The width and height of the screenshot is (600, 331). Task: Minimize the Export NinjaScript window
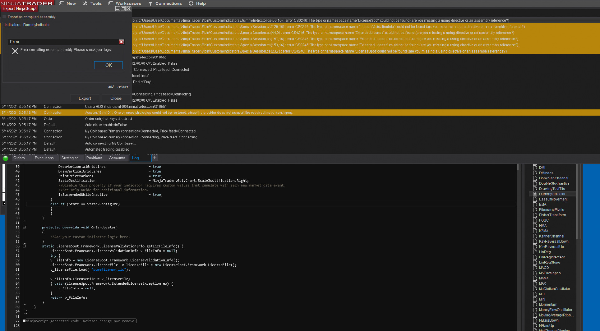117,9
